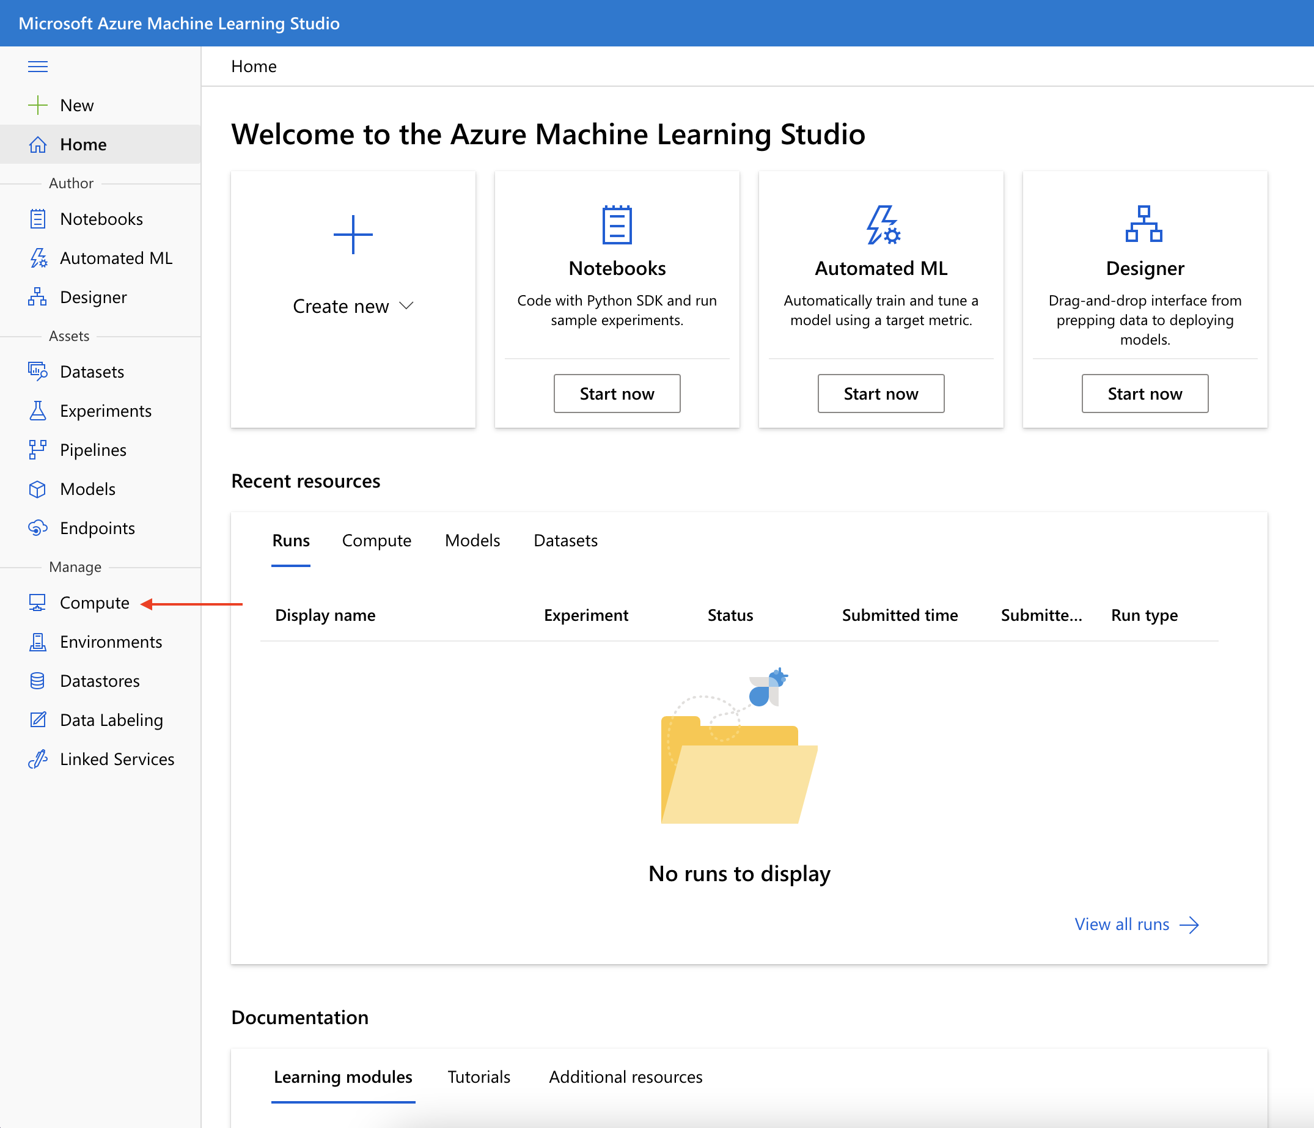Open Endpoints label in the sidebar

point(98,528)
